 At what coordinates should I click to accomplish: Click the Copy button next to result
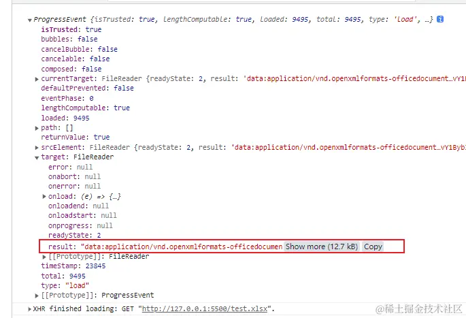coord(373,247)
